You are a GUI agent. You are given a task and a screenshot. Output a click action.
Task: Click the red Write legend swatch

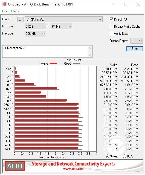coord(54,63)
